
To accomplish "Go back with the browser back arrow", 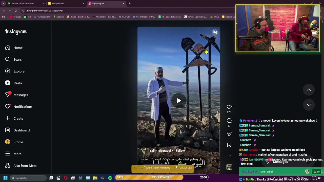I will 4,11.
